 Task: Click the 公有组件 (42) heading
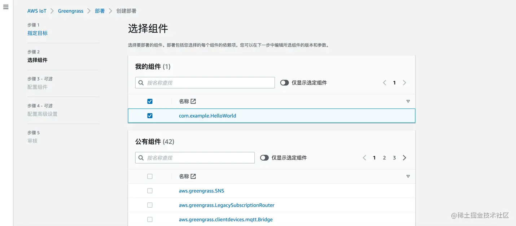[155, 142]
